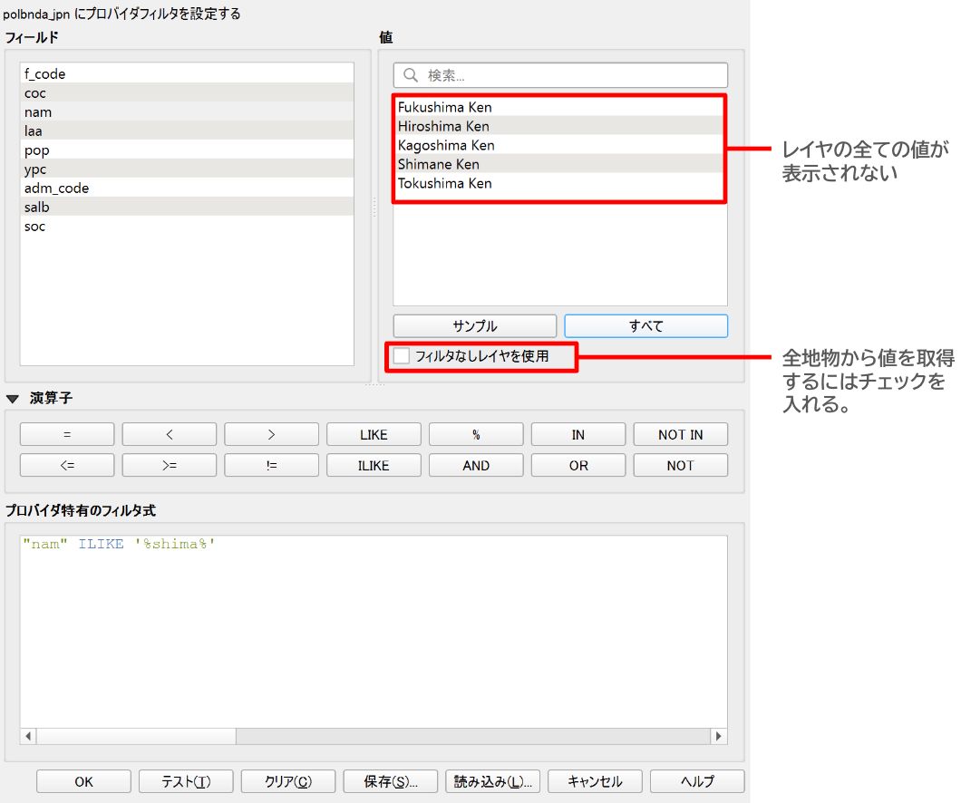The image size is (961, 803).
Task: Collapse the 演算子 section triangle
Action: [13, 399]
